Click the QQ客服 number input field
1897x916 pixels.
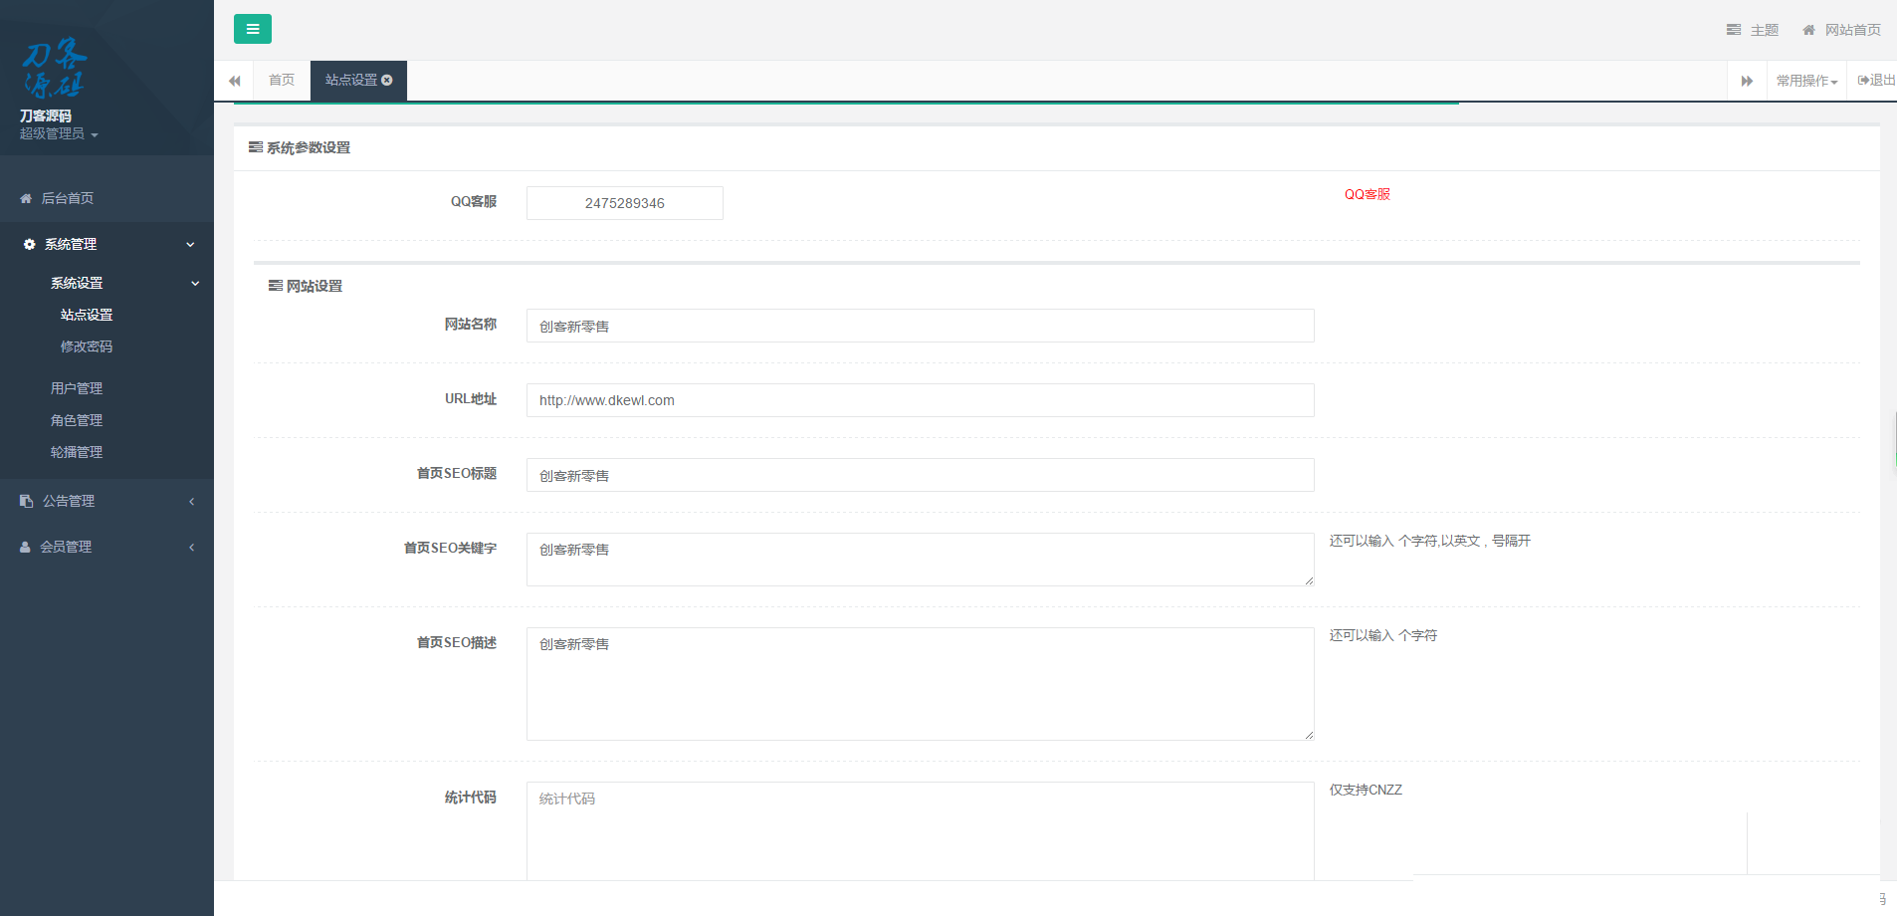624,203
